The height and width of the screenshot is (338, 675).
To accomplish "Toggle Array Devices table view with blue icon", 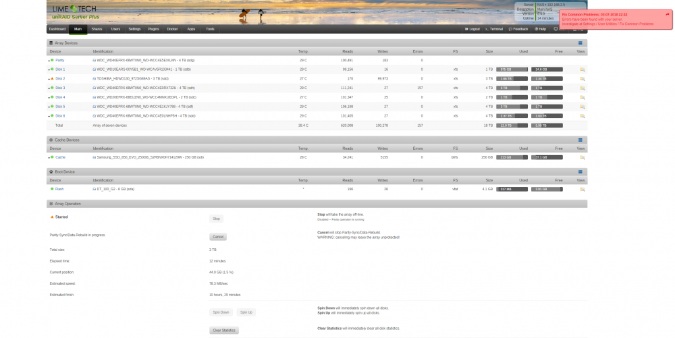I will click(x=580, y=43).
